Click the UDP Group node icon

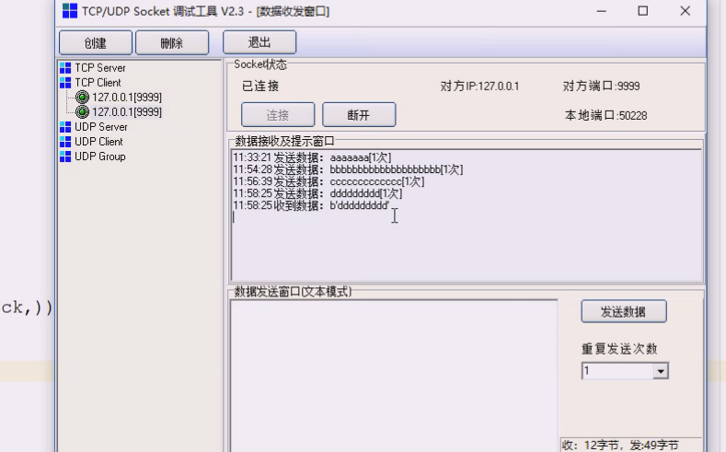pos(65,156)
